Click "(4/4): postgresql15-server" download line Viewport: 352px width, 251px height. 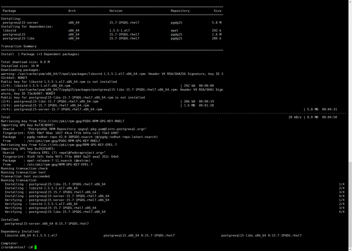tap(169, 109)
